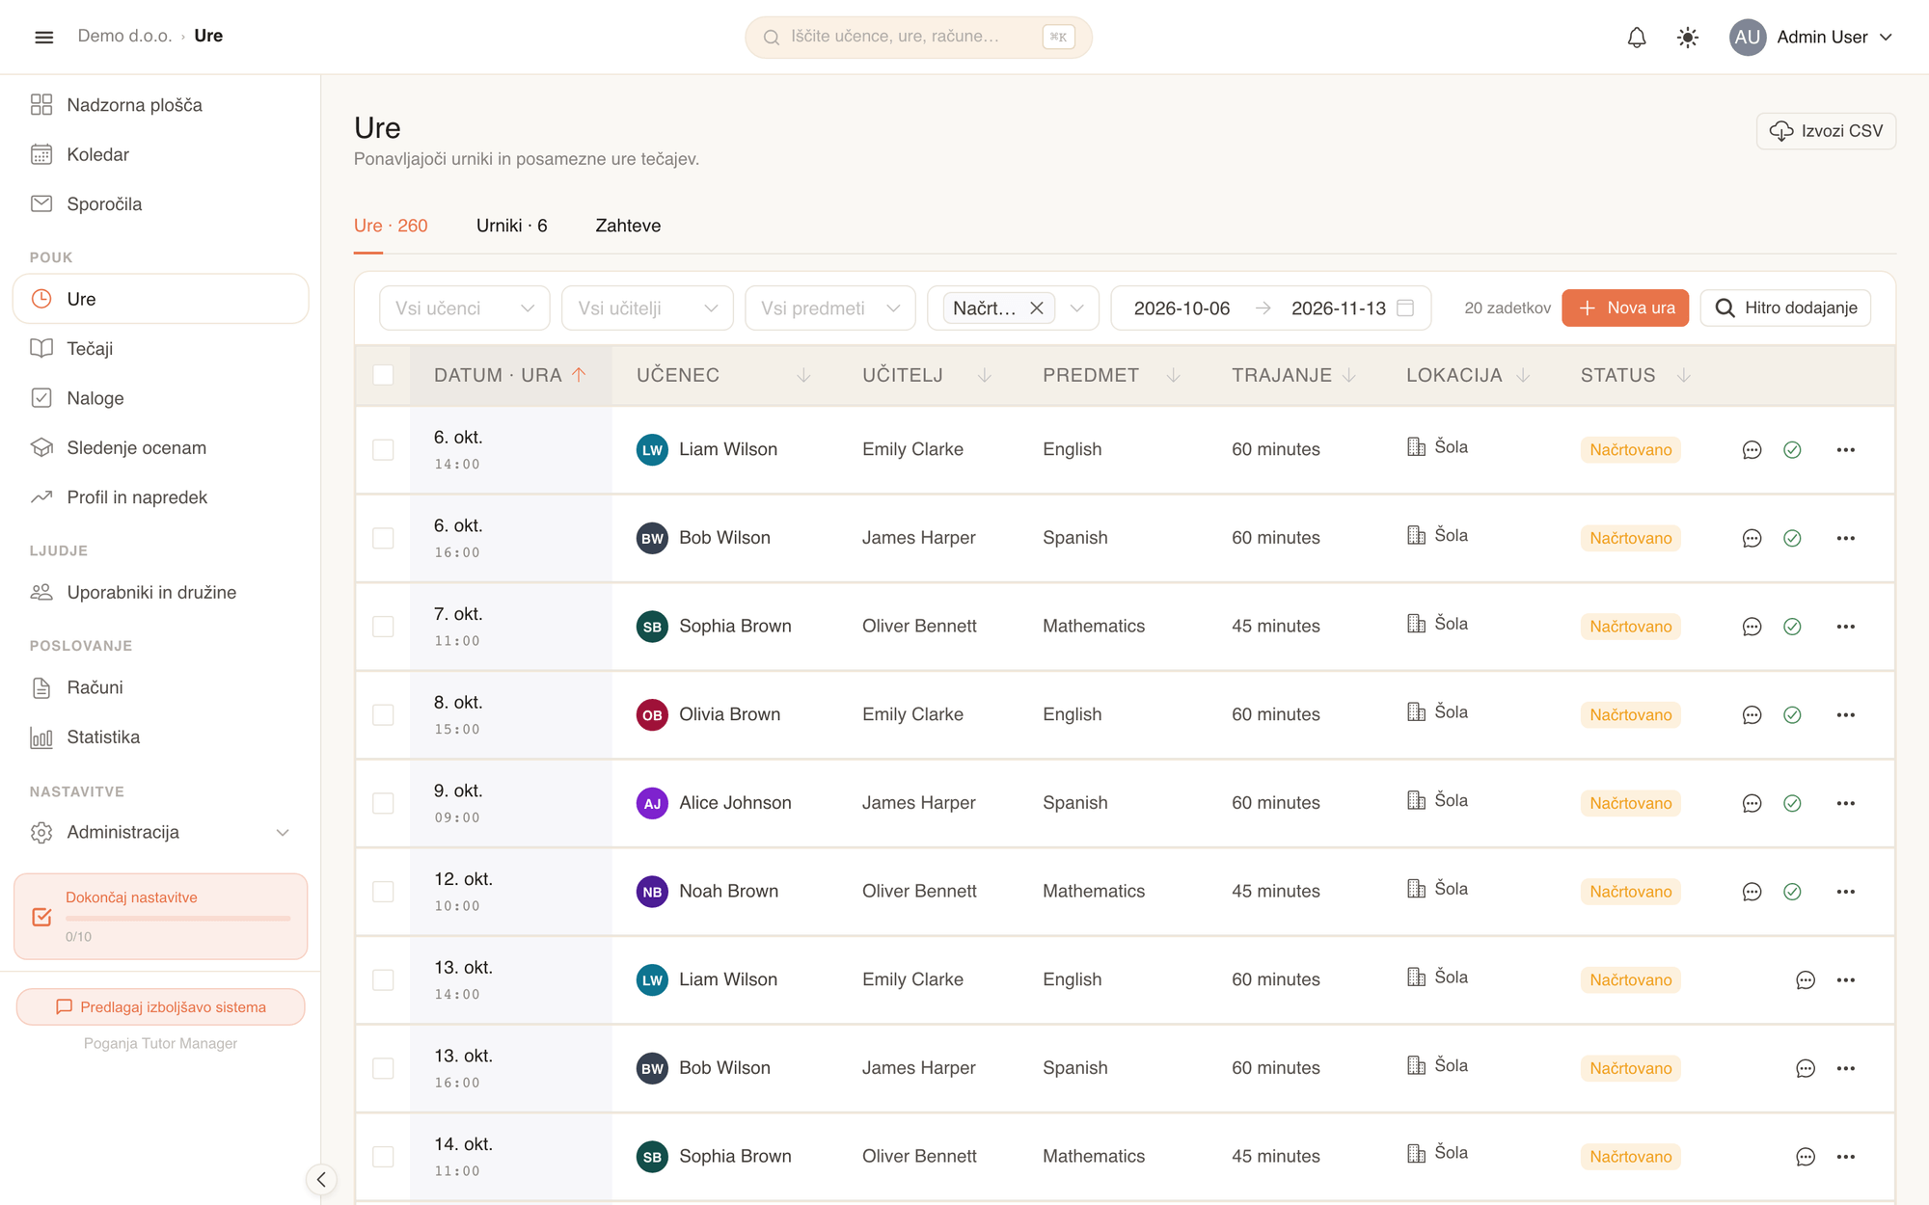This screenshot has width=1929, height=1205.
Task: Open more options for Bob Wilson 13. okt. row
Action: pos(1845,1068)
